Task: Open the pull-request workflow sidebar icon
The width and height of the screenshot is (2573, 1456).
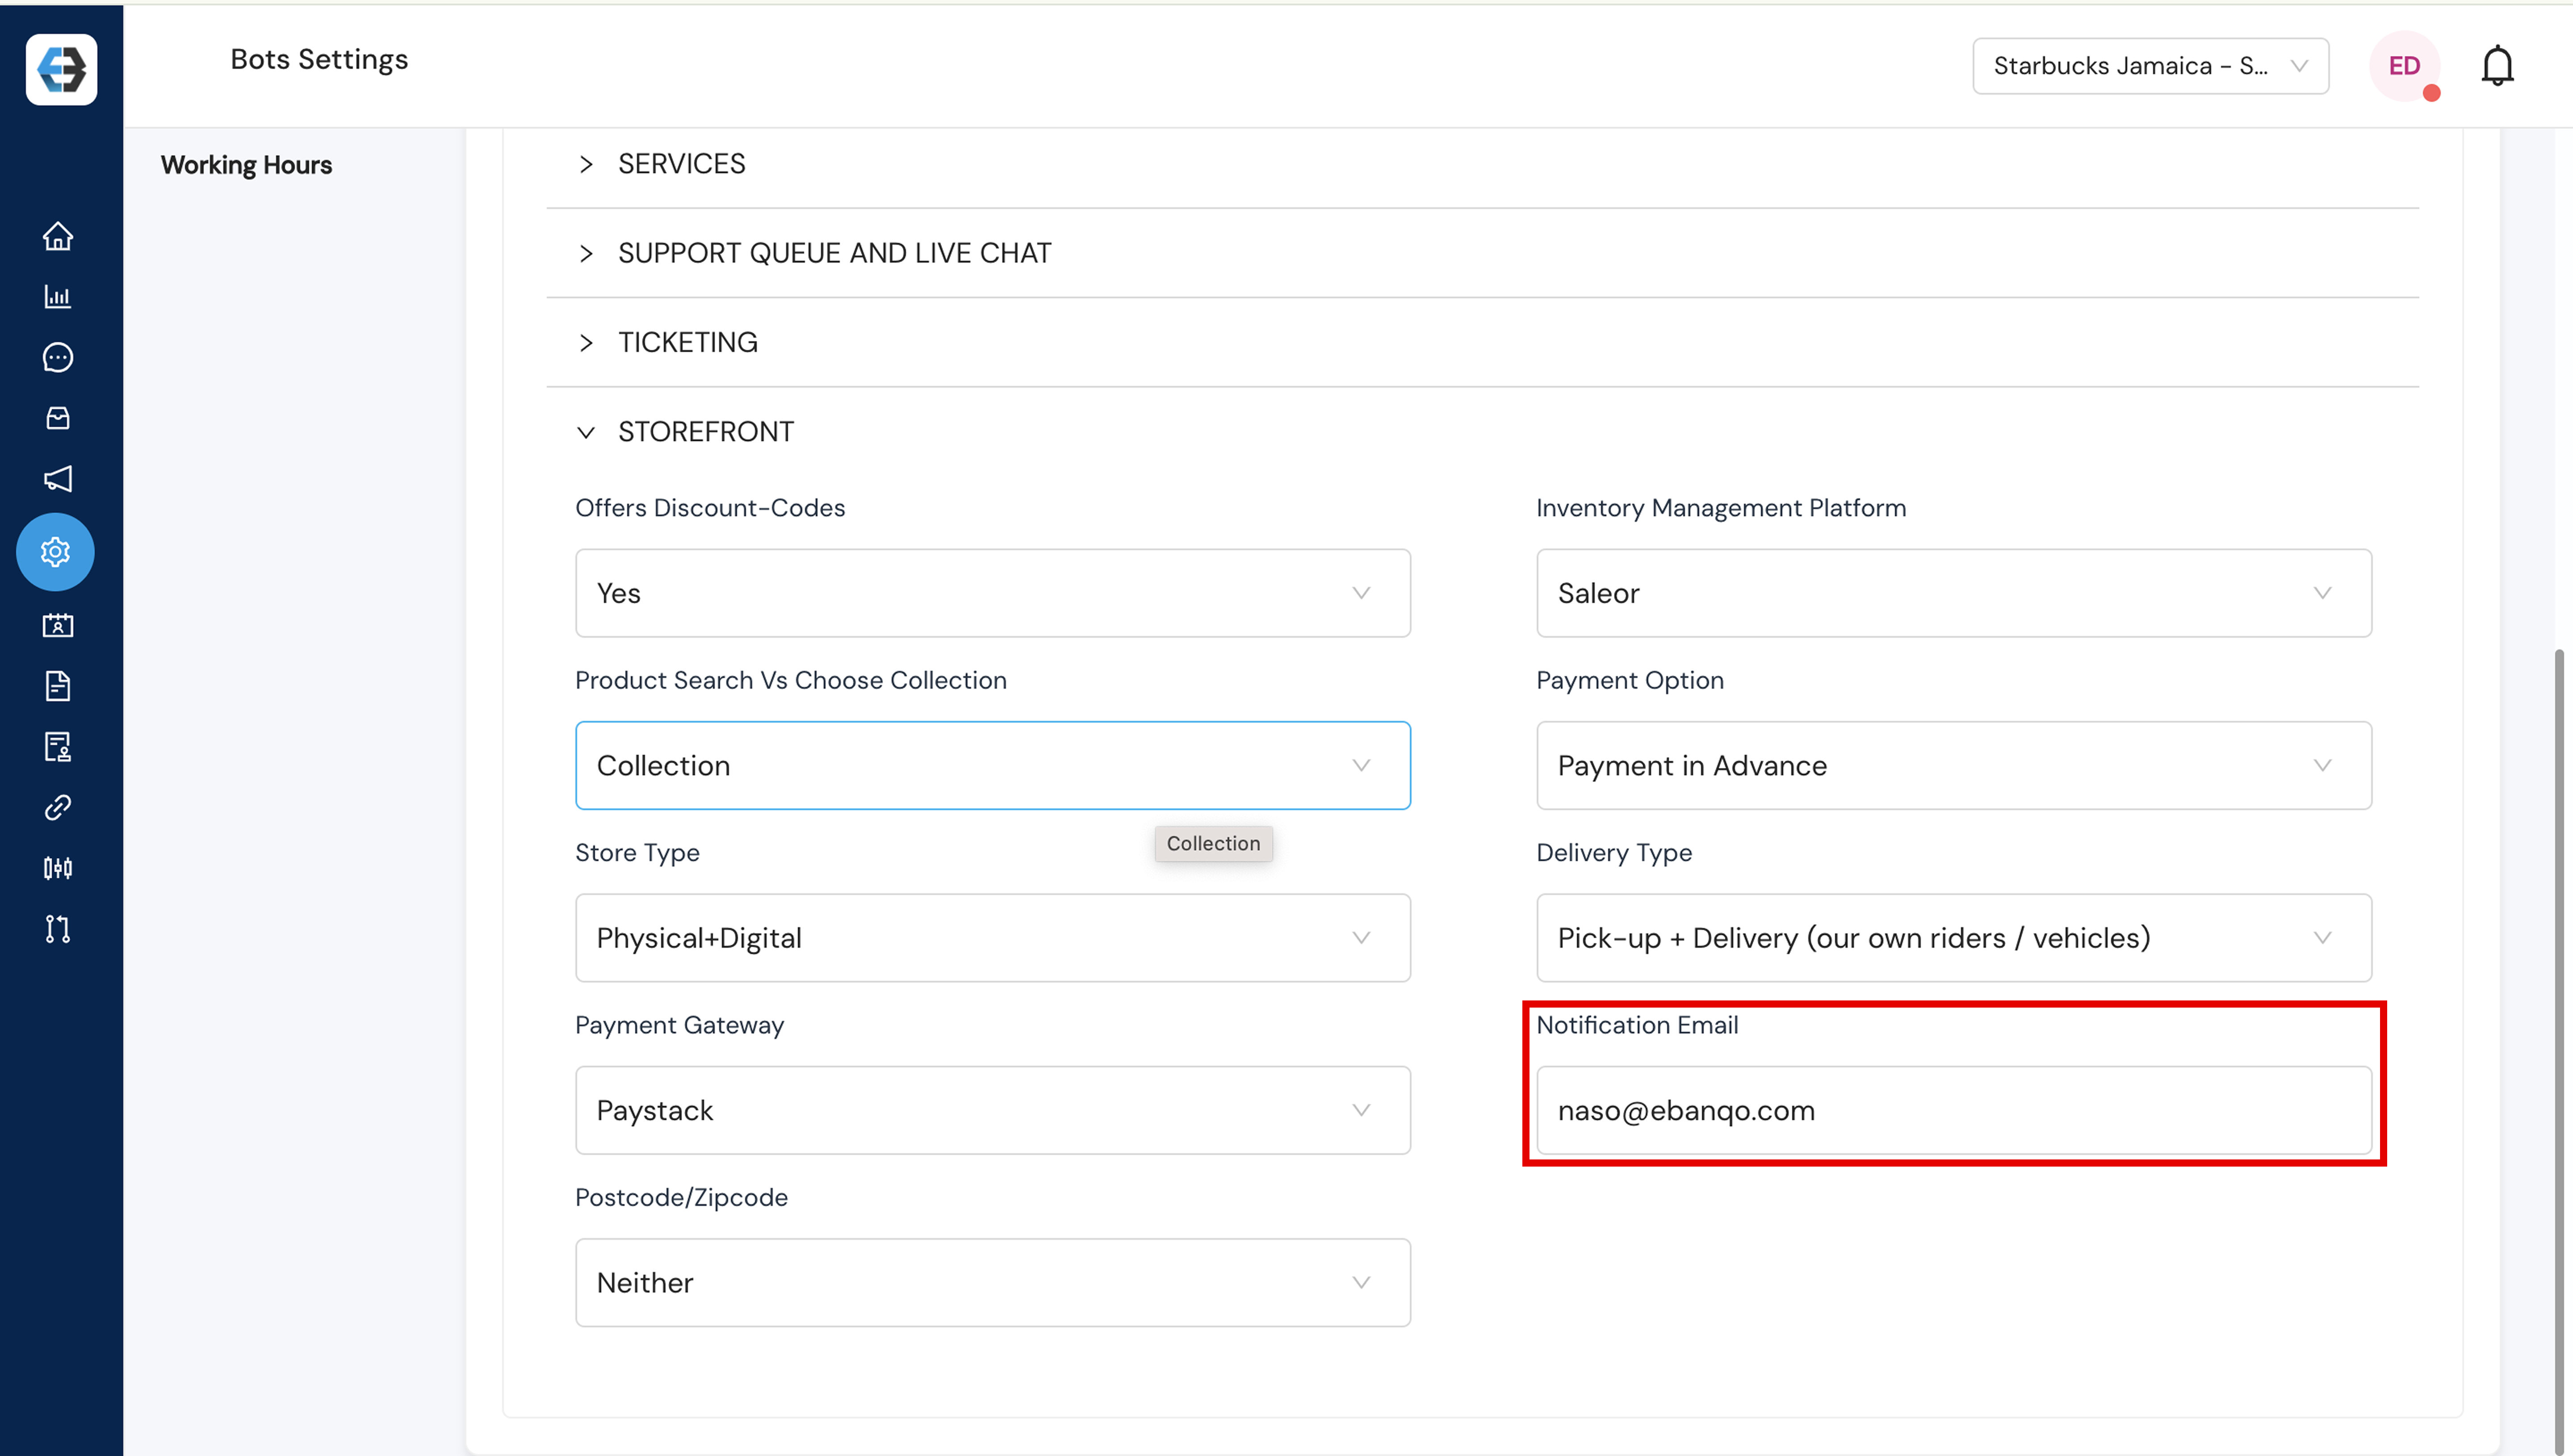Action: (58, 929)
